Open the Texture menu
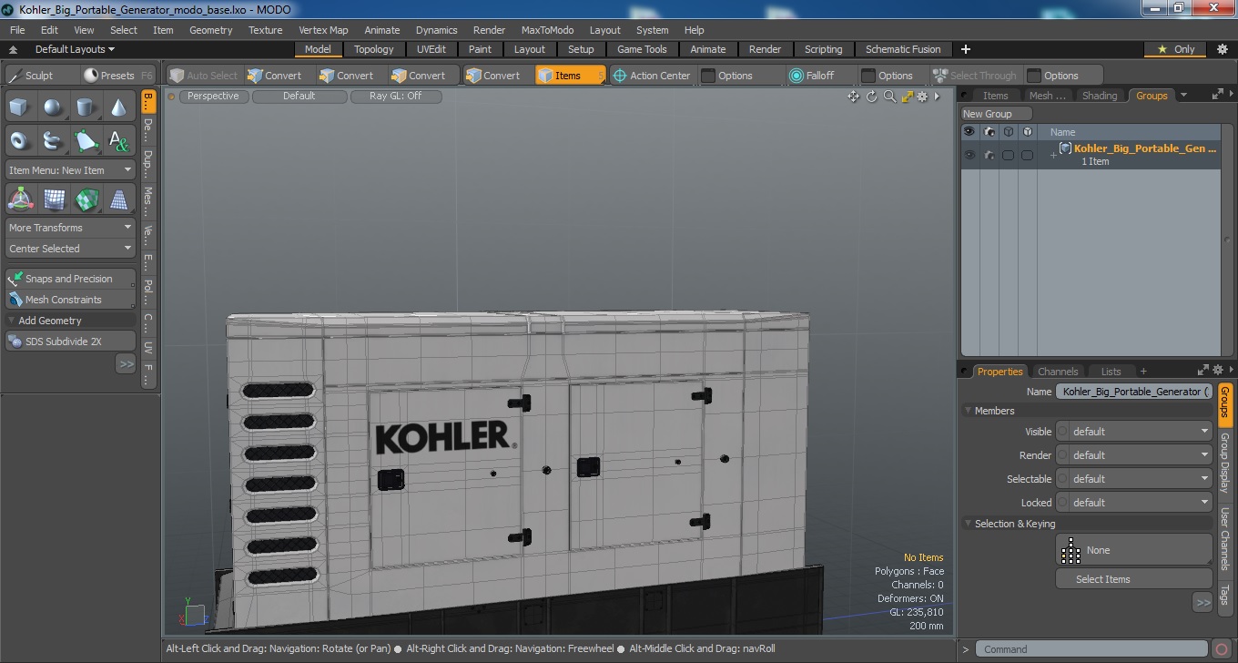The width and height of the screenshot is (1238, 663). click(x=265, y=30)
